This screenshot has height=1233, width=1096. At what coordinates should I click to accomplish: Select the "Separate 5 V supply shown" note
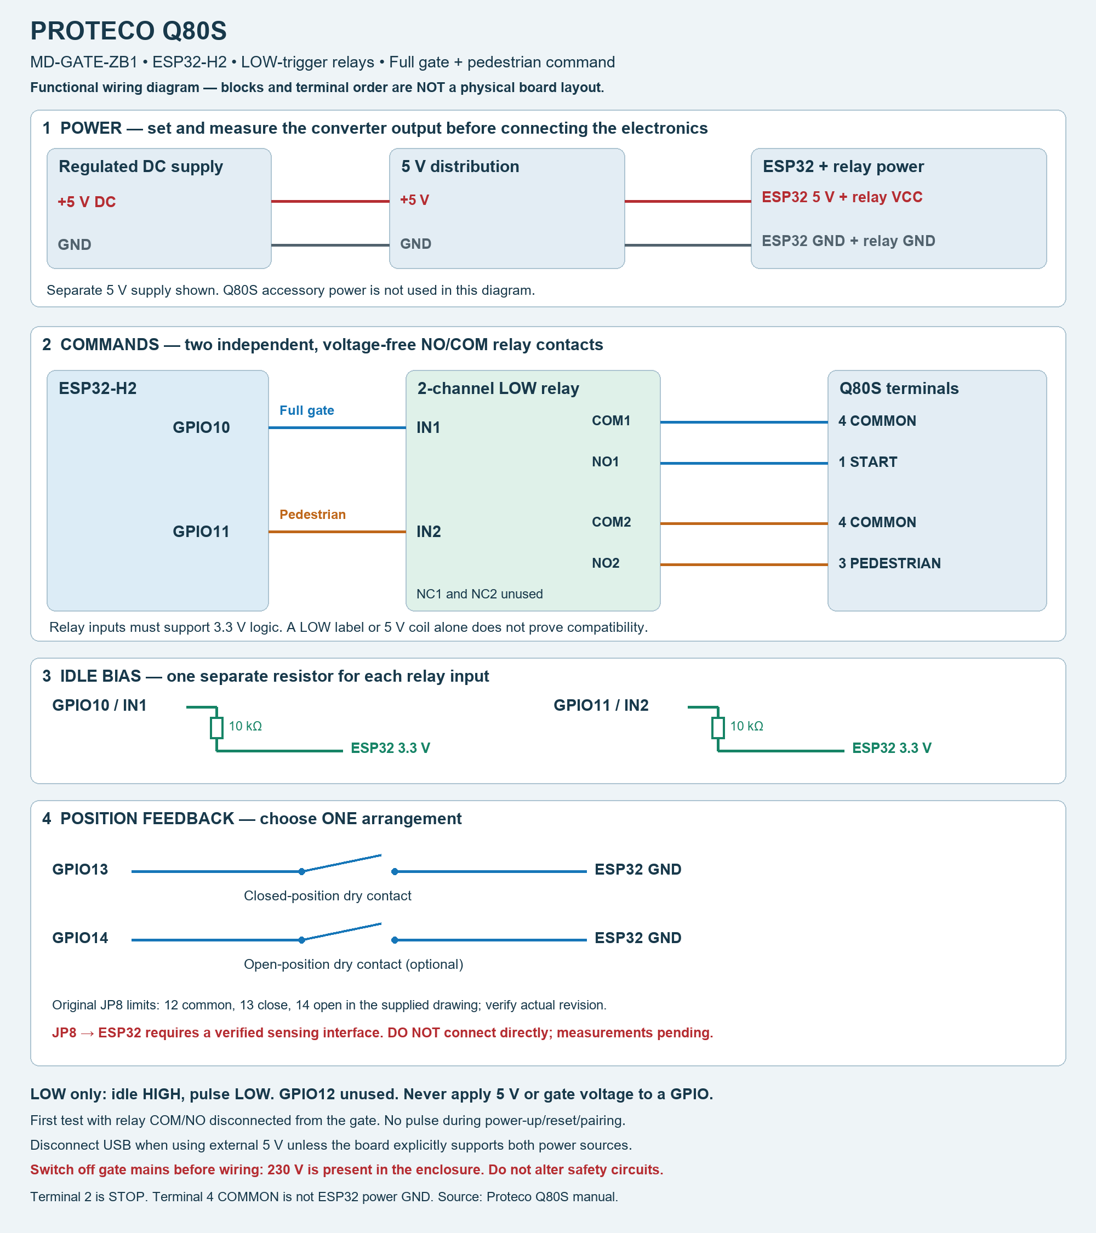click(291, 290)
